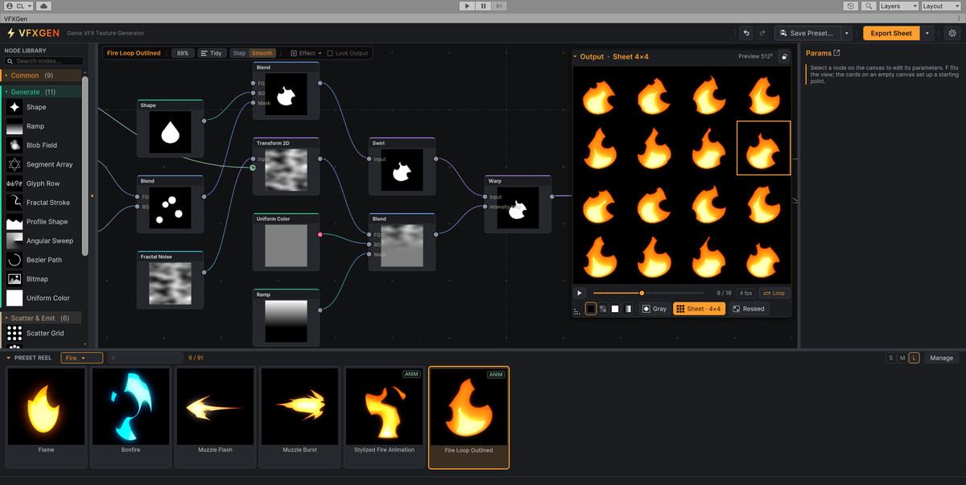Select the Glyph Row generator

[x=42, y=183]
